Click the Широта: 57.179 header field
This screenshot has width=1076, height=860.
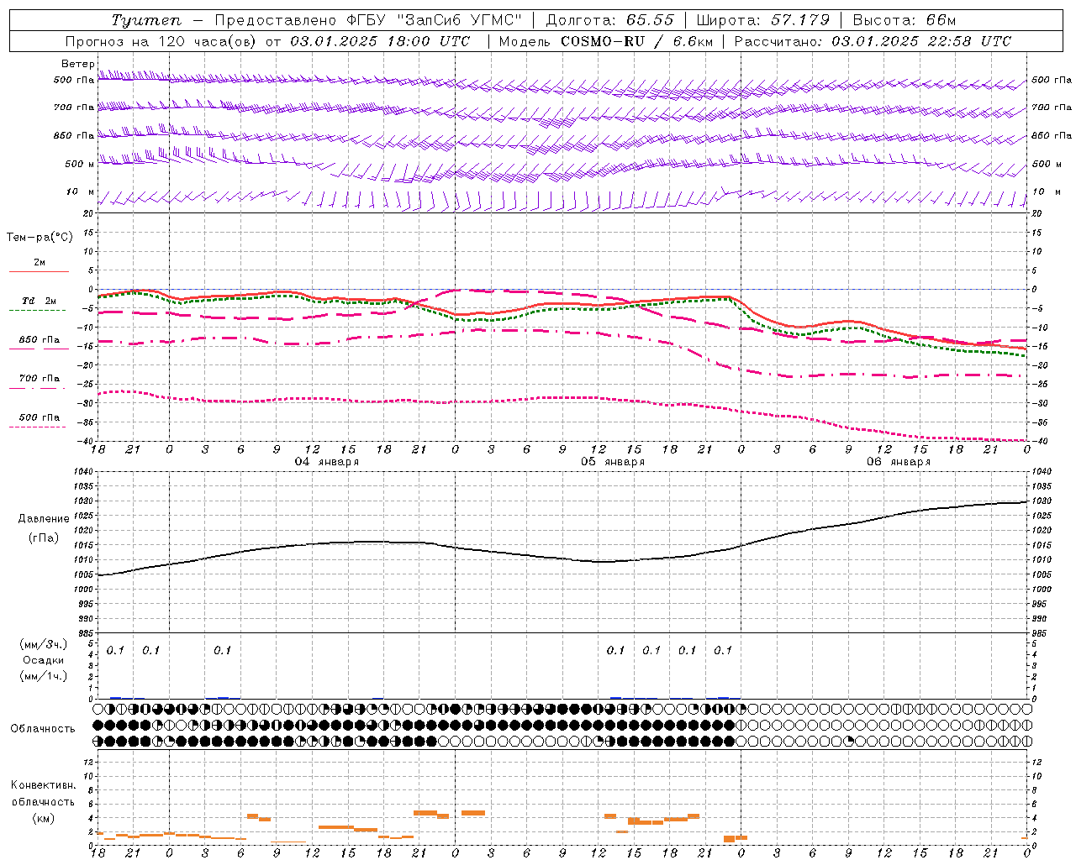[762, 20]
